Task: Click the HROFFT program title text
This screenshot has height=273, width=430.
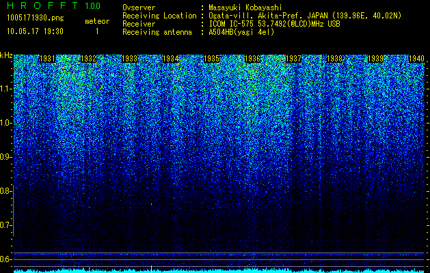Action: [x=42, y=5]
